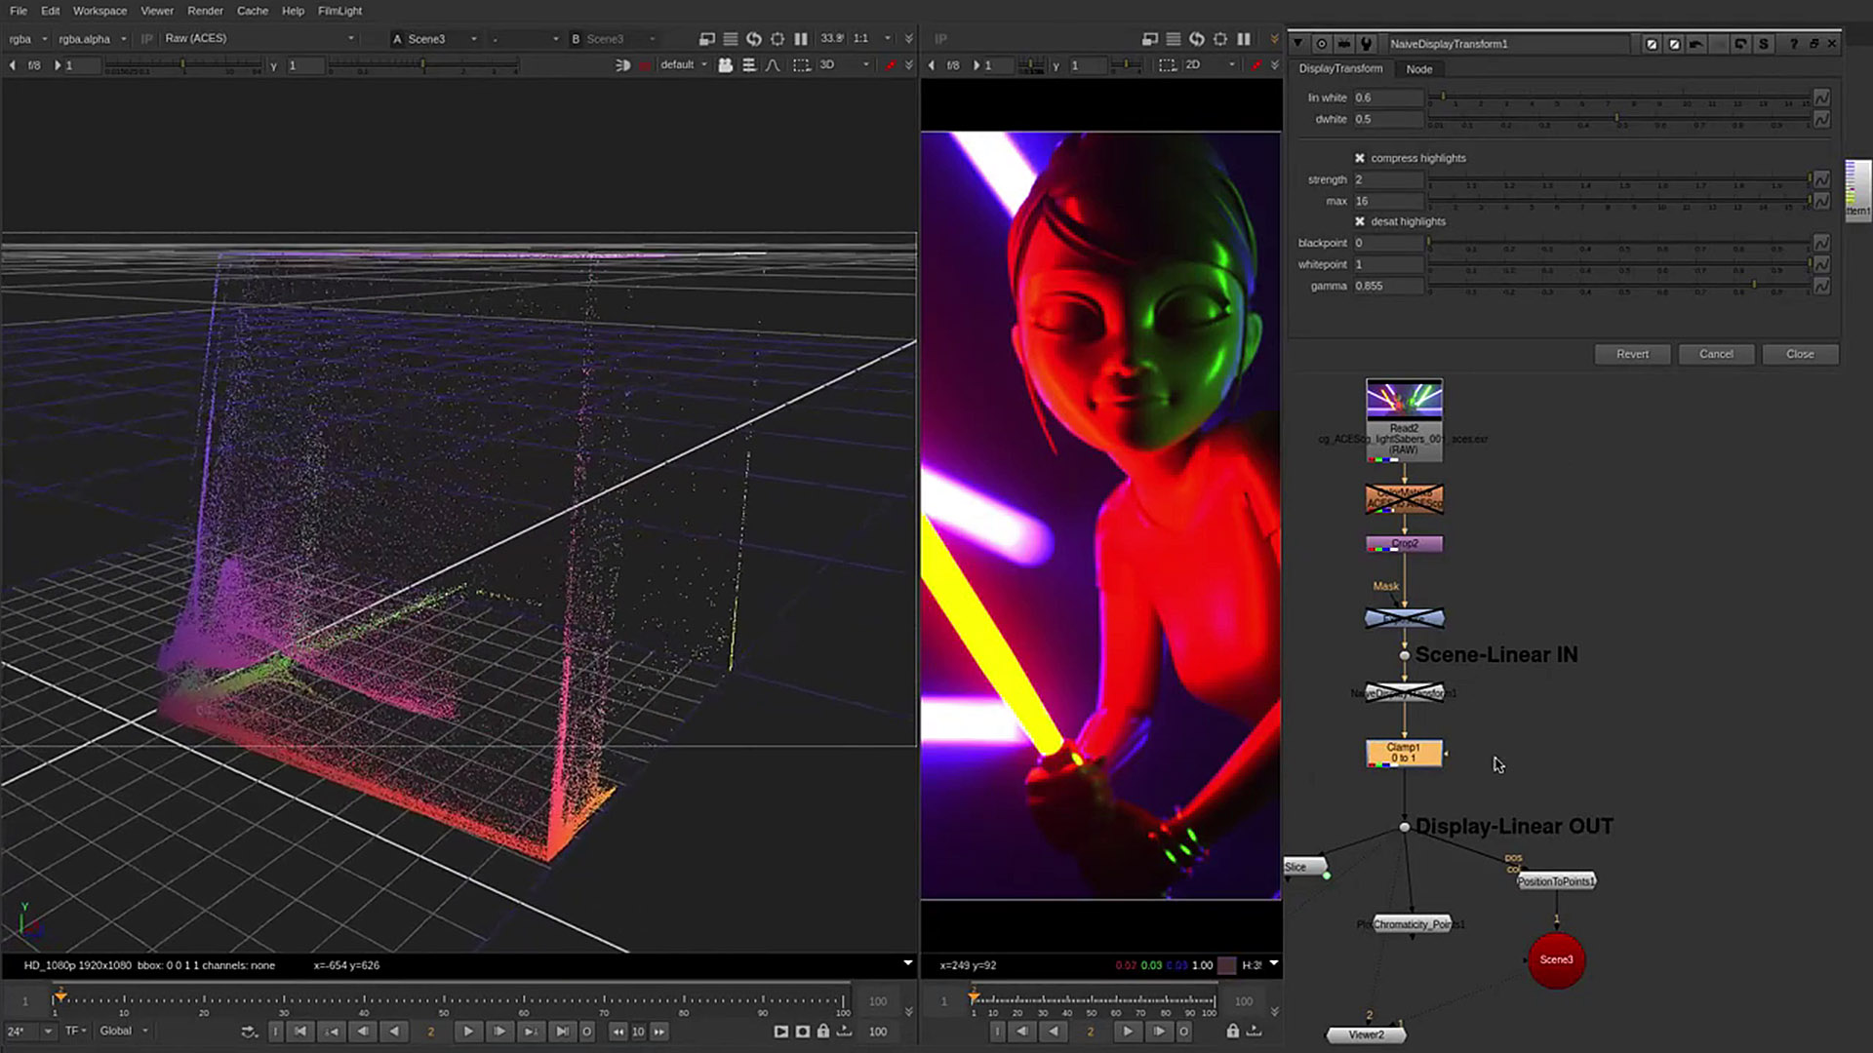Click the left viewer refresh icon

tap(754, 39)
